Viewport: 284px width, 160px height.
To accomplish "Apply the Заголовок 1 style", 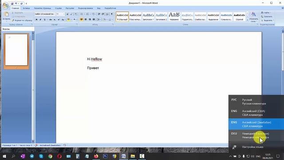I will tap(148, 16).
